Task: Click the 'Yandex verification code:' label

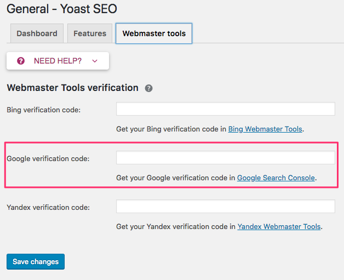Action: click(x=48, y=208)
